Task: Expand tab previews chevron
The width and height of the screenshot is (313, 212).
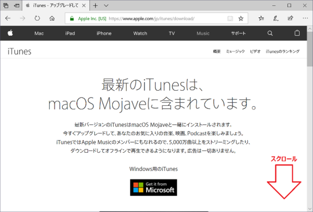Action: pyautogui.click(x=106, y=6)
